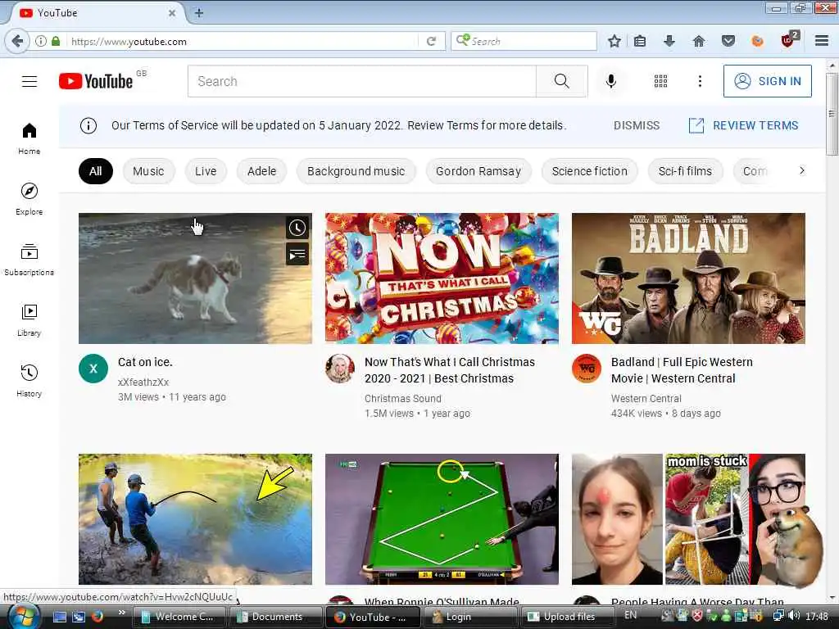Open the YouTube hamburger guide menu
This screenshot has height=629, width=839.
point(29,81)
